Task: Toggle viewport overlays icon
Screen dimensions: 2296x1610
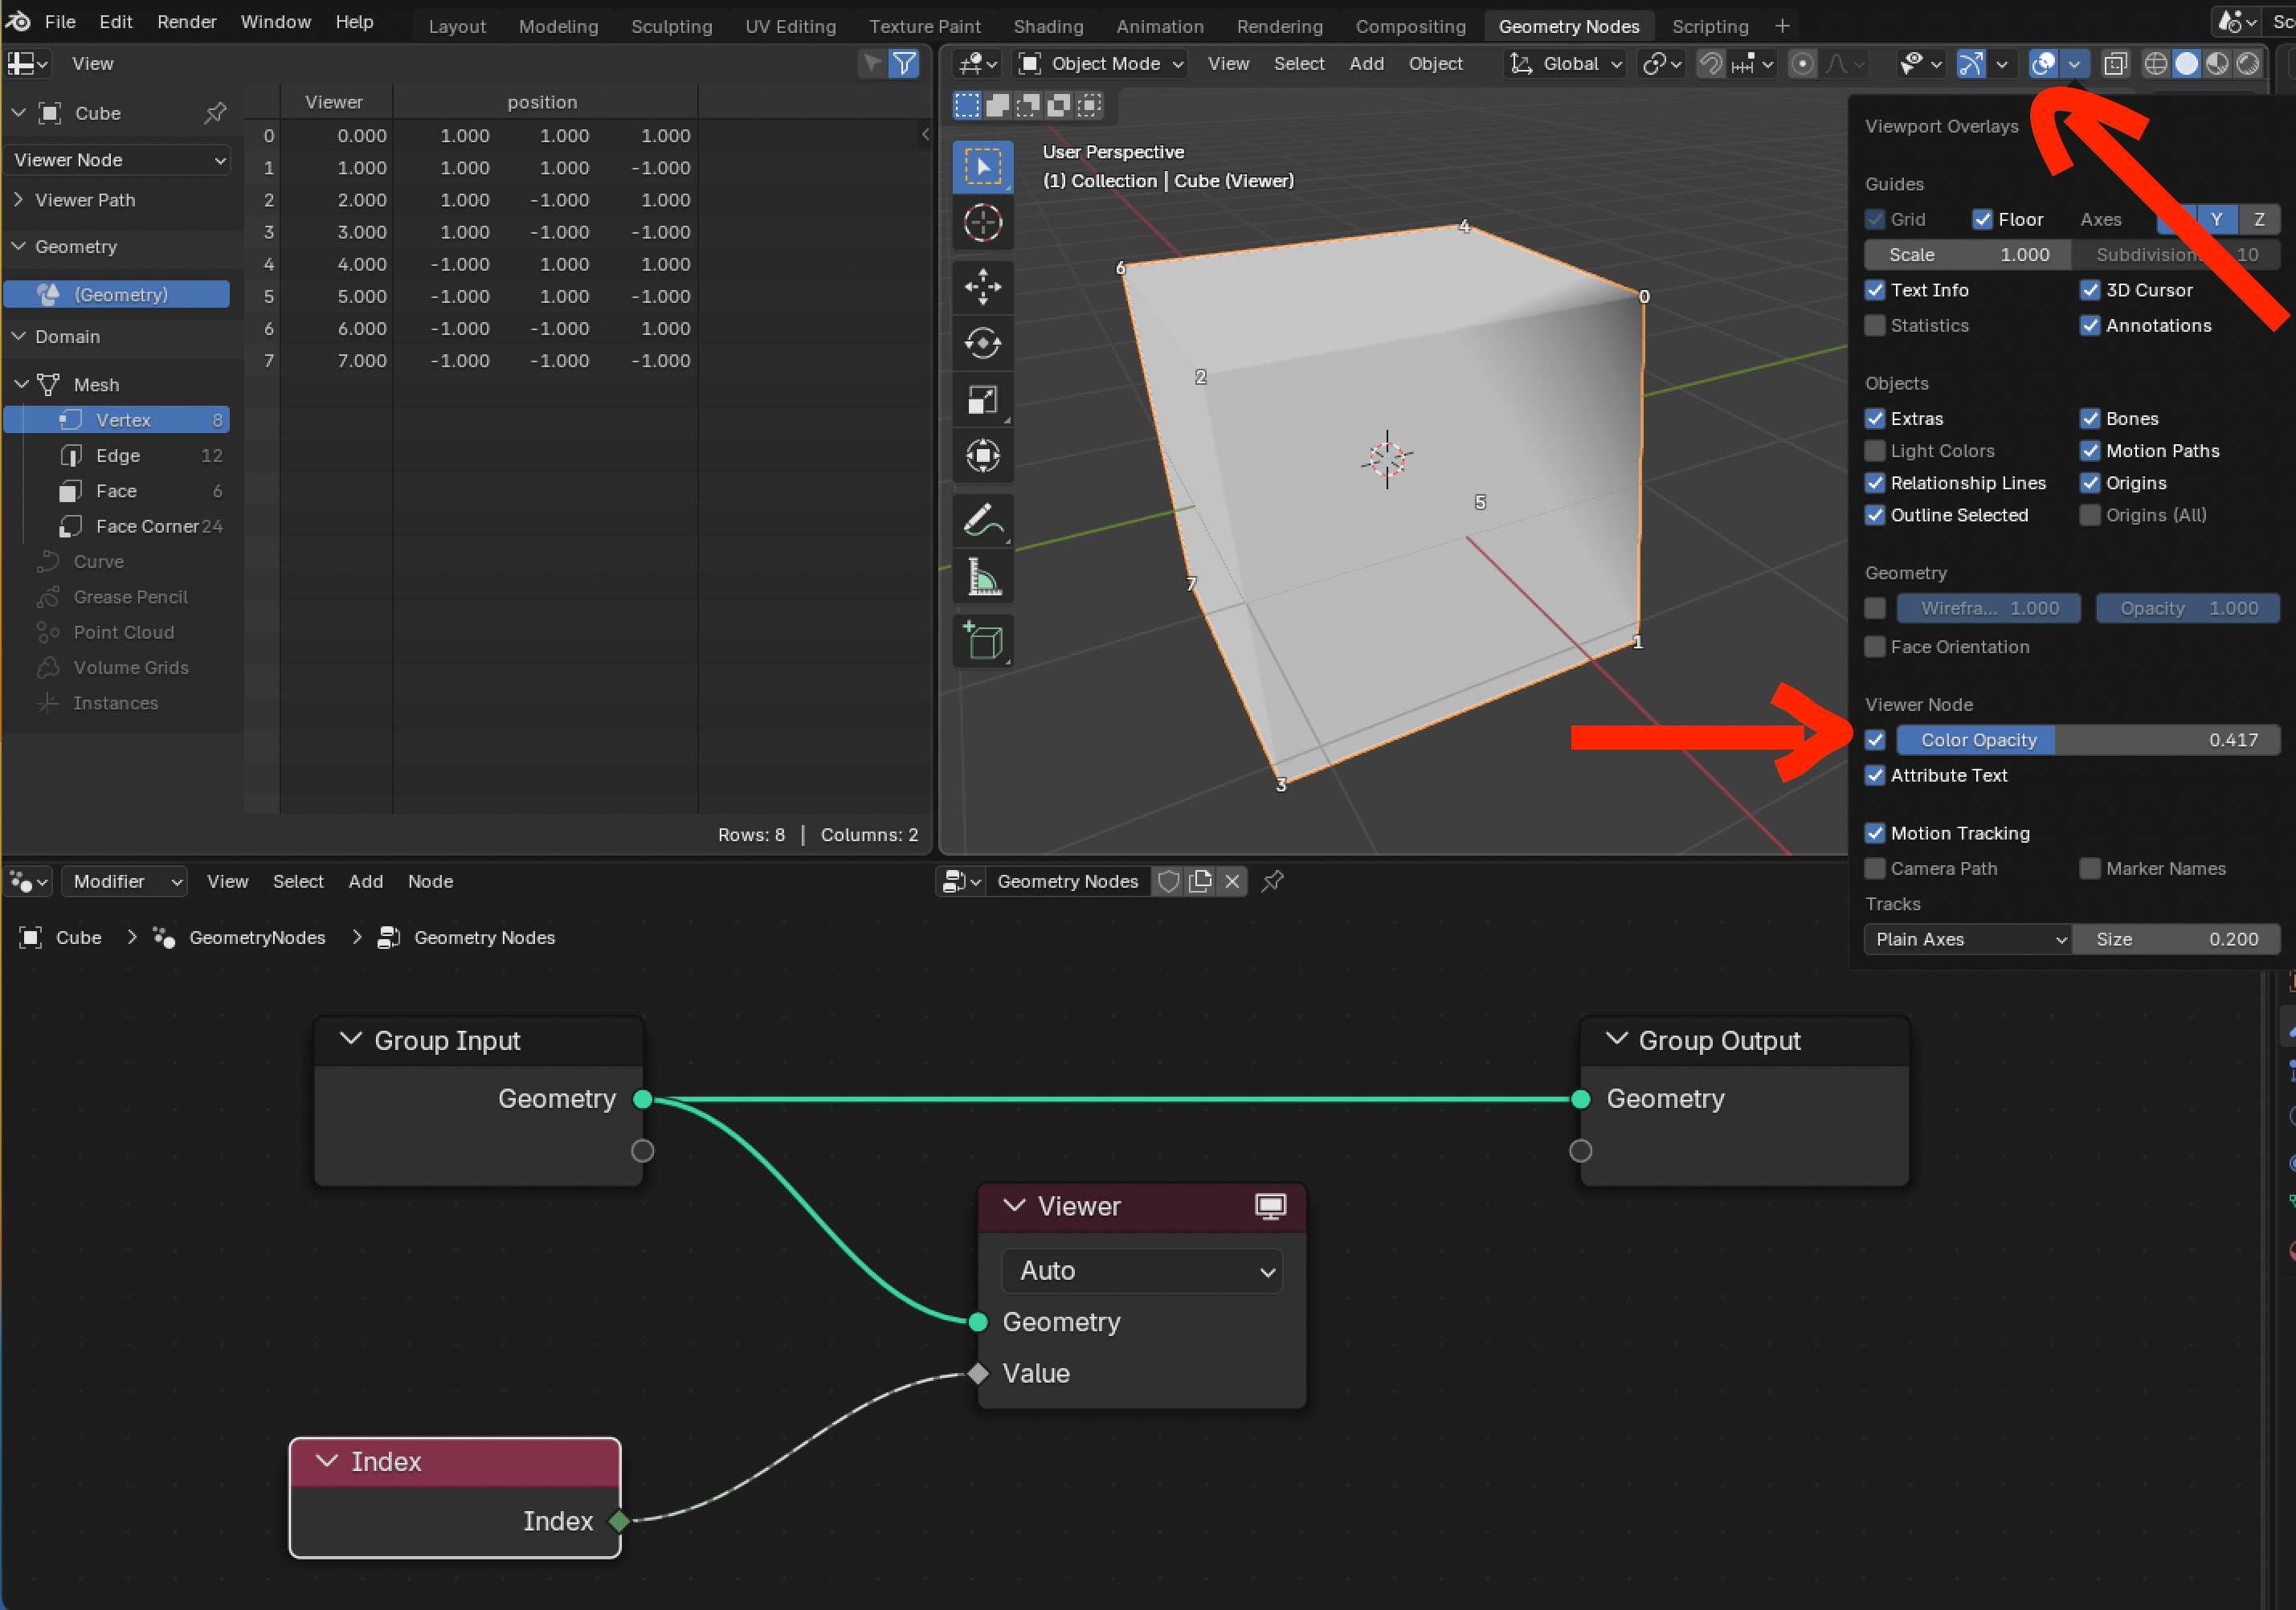Action: (2043, 64)
